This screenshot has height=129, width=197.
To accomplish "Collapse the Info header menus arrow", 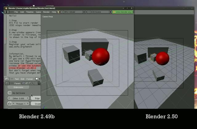I will 12,12.
